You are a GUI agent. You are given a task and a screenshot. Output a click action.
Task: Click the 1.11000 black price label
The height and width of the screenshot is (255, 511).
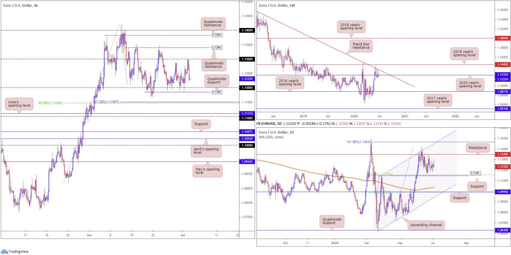click(247, 117)
